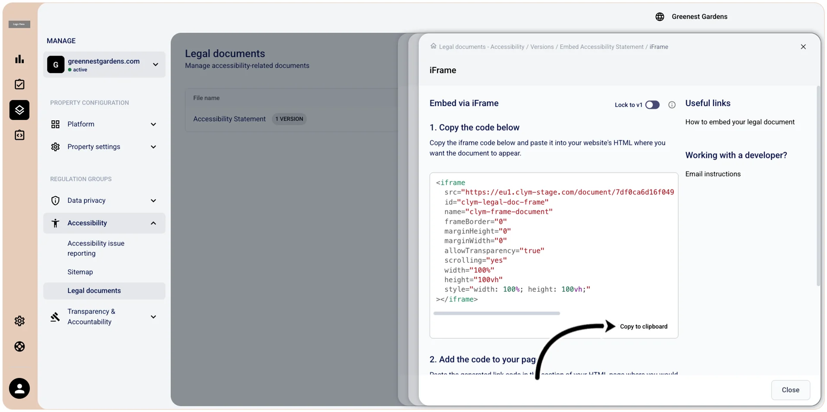
Task: Open the settings gear in left rail
Action: [19, 321]
